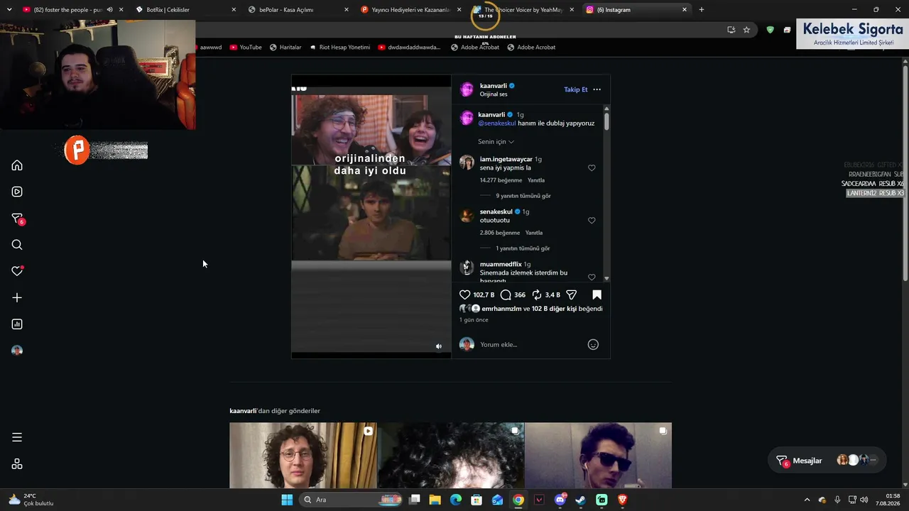This screenshot has height=511, width=909.
Task: Open a new browser tab
Action: 702,10
